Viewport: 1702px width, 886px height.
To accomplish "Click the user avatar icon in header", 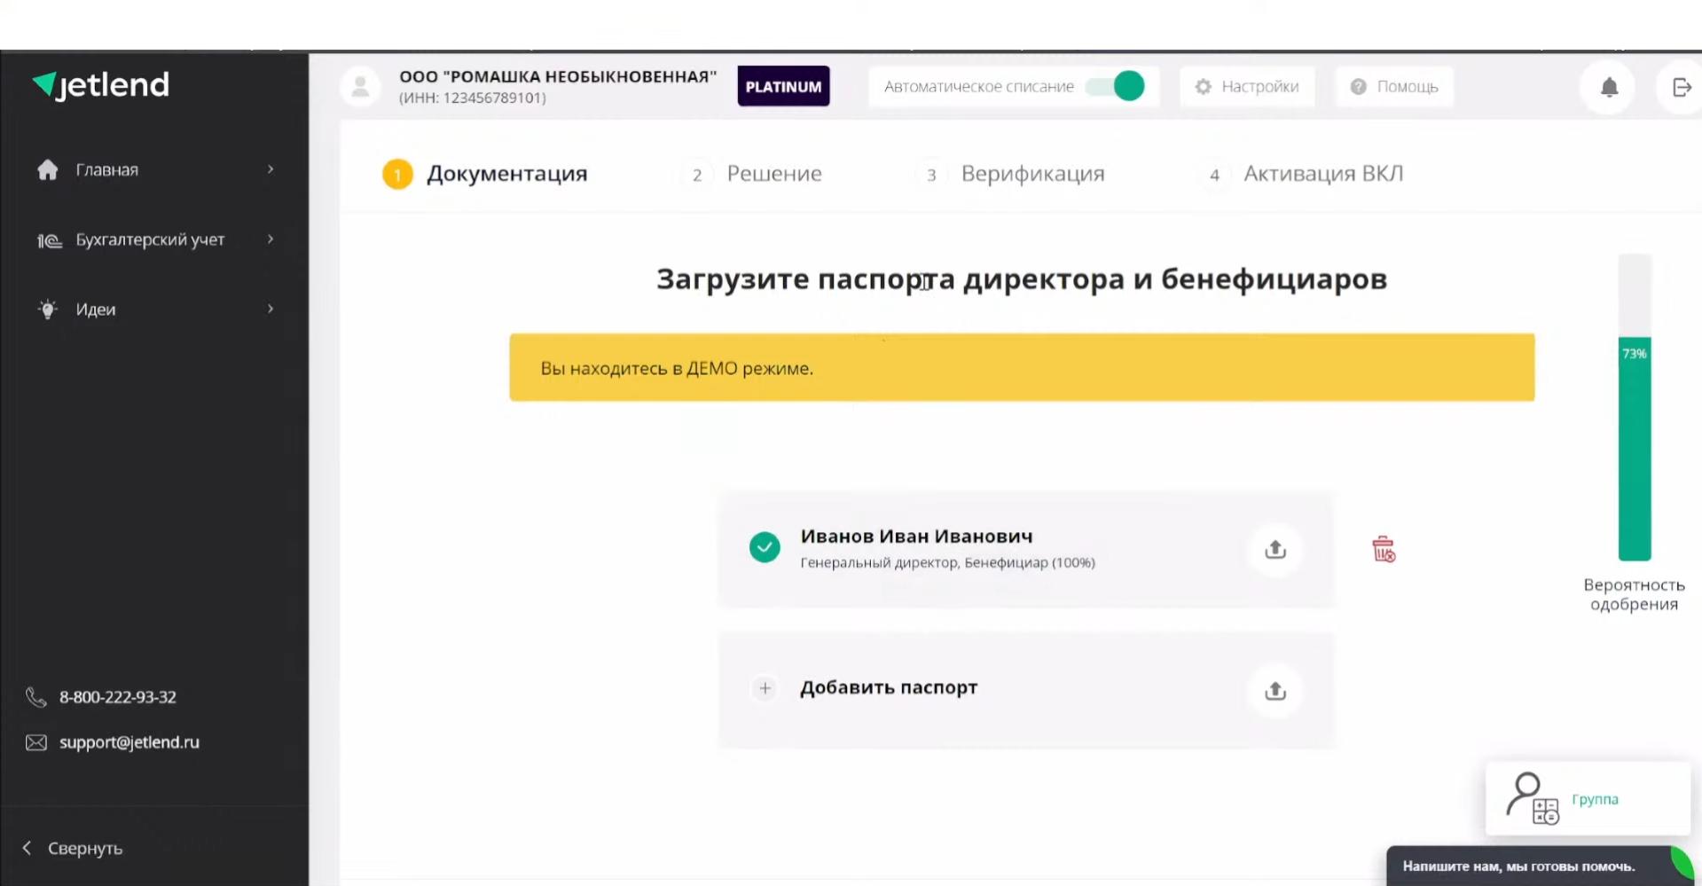I will pyautogui.click(x=360, y=87).
